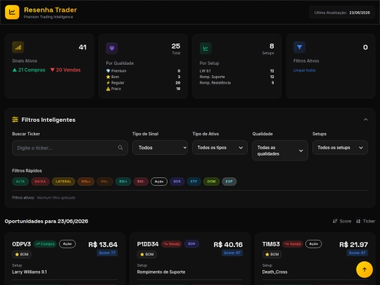Viewport: 380px width, 285px height.
Task: Click the Romp. Suporte setup row
Action: [236, 77]
